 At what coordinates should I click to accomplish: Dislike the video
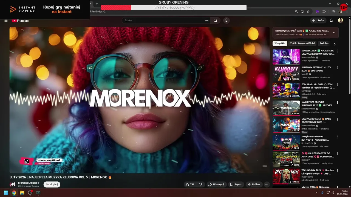[x=200, y=184]
